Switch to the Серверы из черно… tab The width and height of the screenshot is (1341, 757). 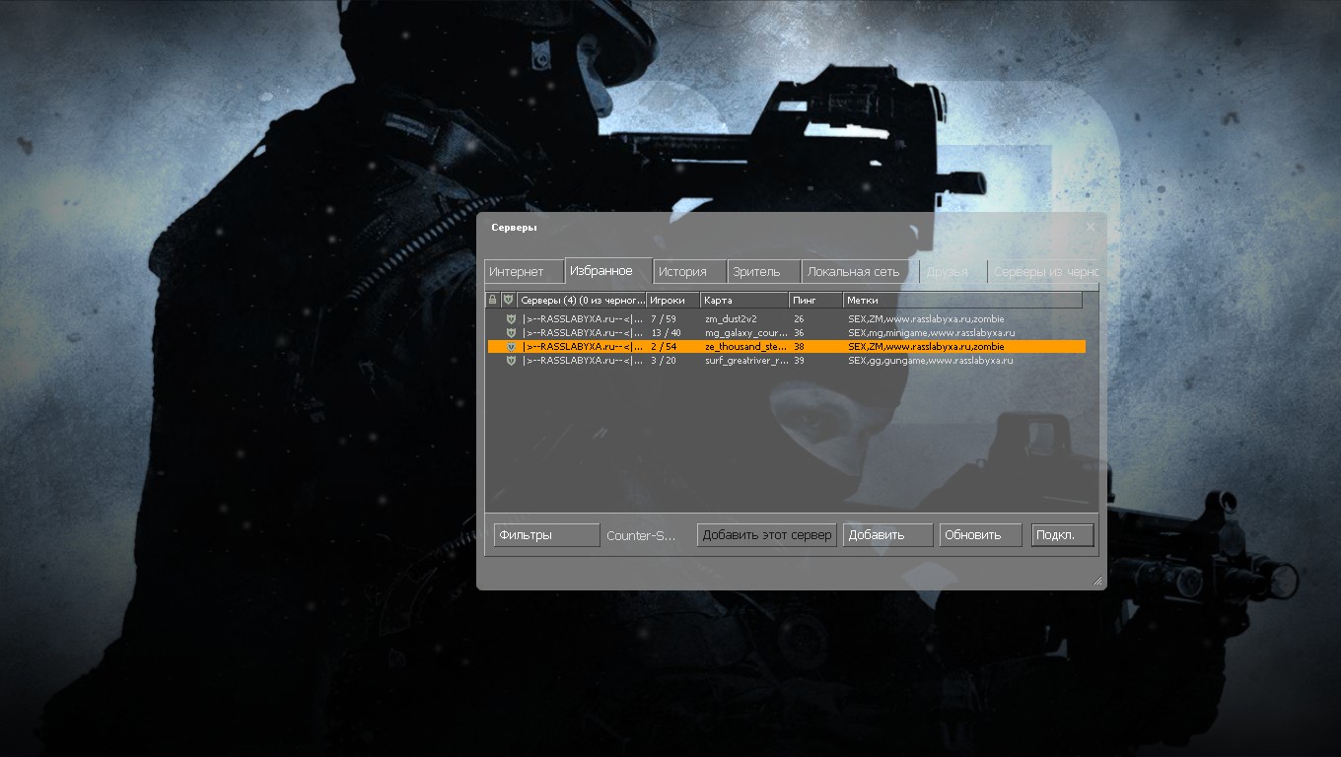[x=1043, y=271]
